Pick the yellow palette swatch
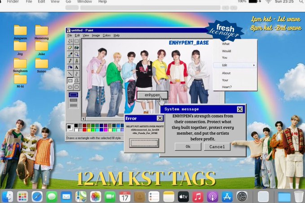Screen dimensions: 305x203 pyautogui.click(x=89, y=130)
